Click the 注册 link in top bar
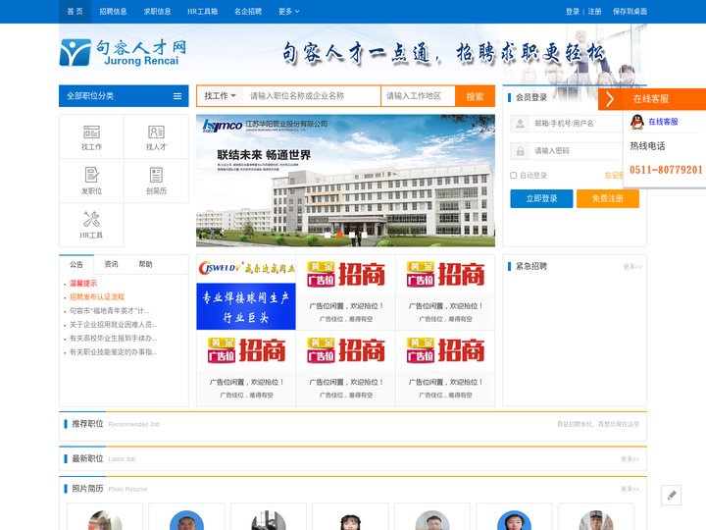This screenshot has width=706, height=530. coord(594,11)
